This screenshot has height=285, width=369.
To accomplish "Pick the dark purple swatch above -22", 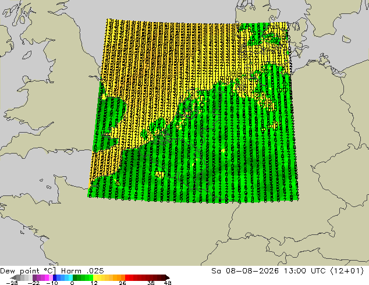I will click(34, 277).
